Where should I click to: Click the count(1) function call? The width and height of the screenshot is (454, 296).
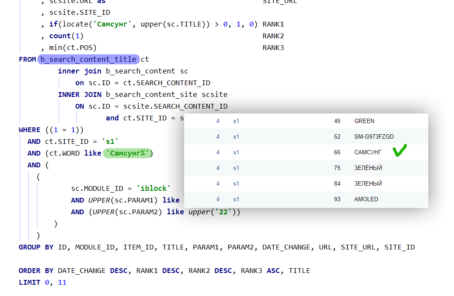[66, 36]
